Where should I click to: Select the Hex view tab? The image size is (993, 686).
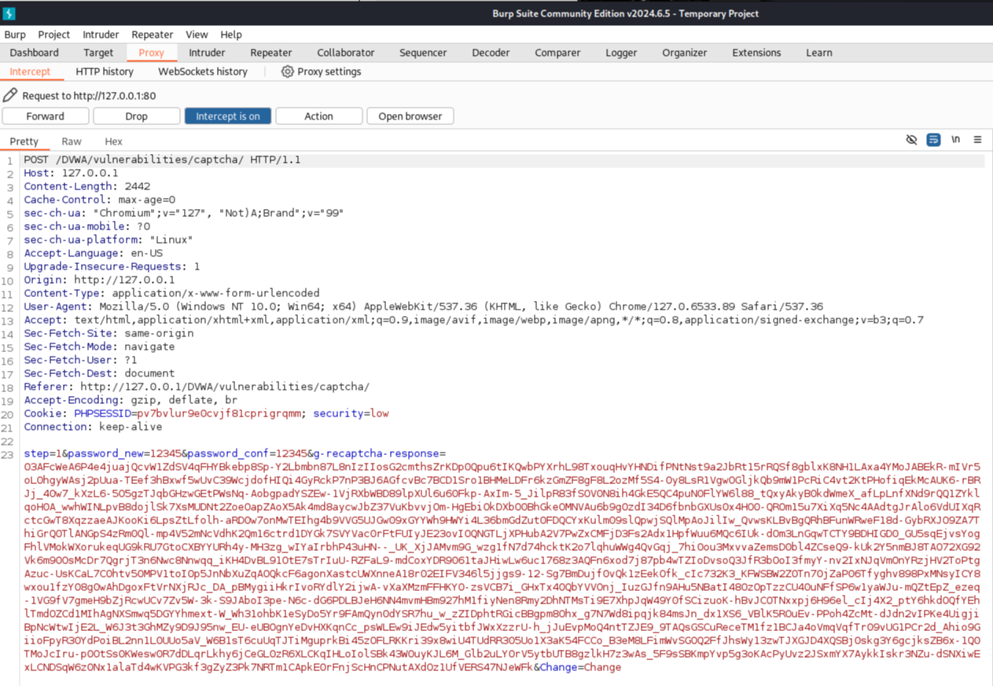pyautogui.click(x=114, y=141)
